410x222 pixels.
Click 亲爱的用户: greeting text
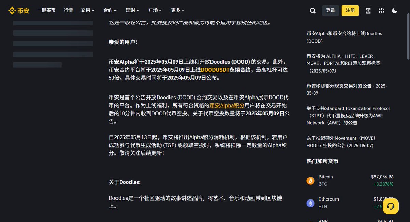coord(123,42)
